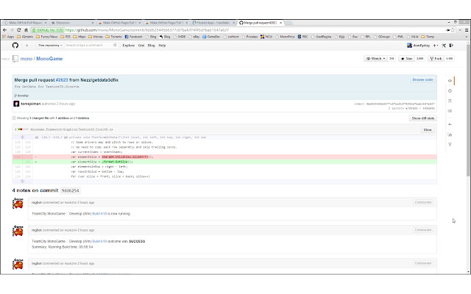471x294 pixels.
Task: Open the create new plus dropdown
Action: [436, 46]
